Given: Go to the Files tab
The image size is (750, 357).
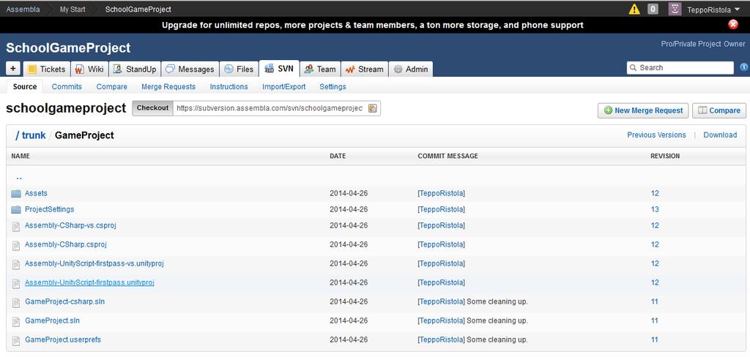Looking at the screenshot, I should coord(240,69).
